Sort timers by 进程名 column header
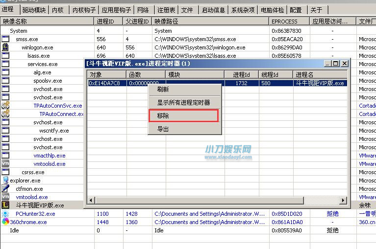 tap(320, 75)
